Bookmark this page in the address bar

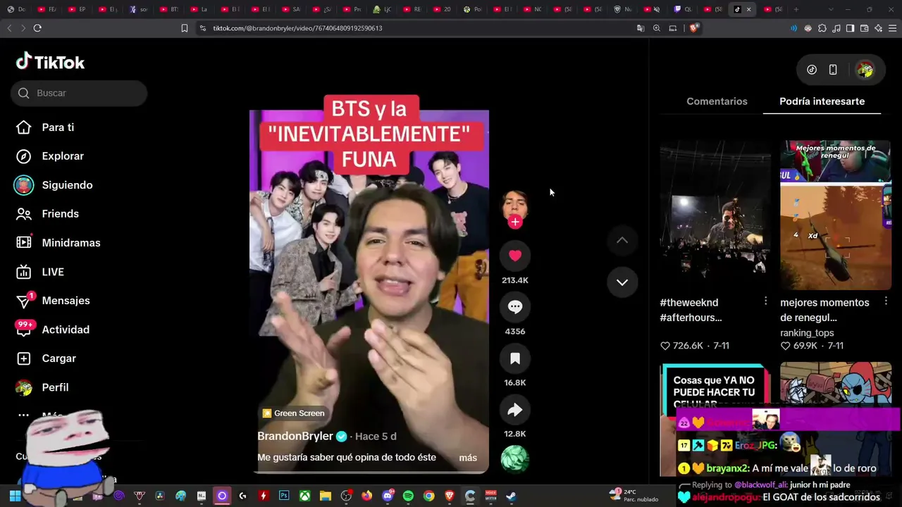(185, 28)
